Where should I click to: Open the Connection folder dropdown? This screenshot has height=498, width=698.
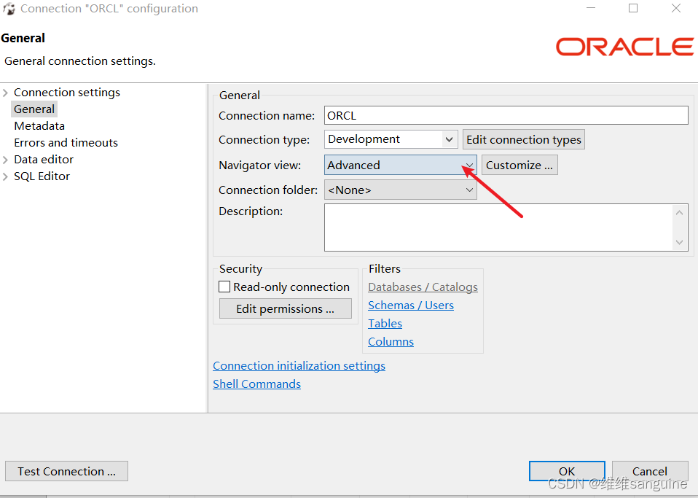click(401, 190)
